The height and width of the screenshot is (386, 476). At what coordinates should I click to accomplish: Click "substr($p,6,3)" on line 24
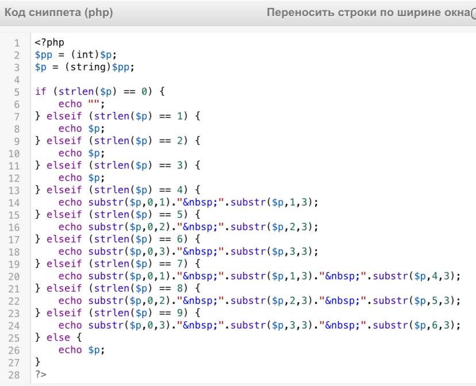pyautogui.click(x=416, y=325)
